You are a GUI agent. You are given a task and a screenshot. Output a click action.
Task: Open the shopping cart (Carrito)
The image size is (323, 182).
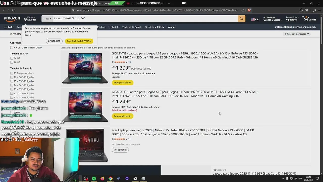pos(310,19)
